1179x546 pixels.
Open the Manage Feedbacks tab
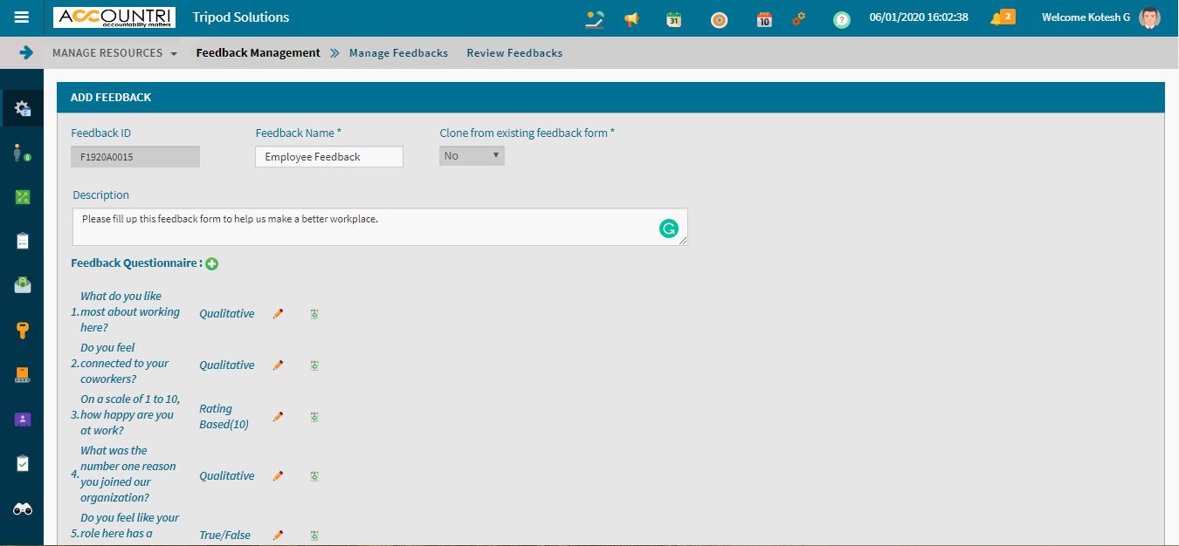(398, 53)
